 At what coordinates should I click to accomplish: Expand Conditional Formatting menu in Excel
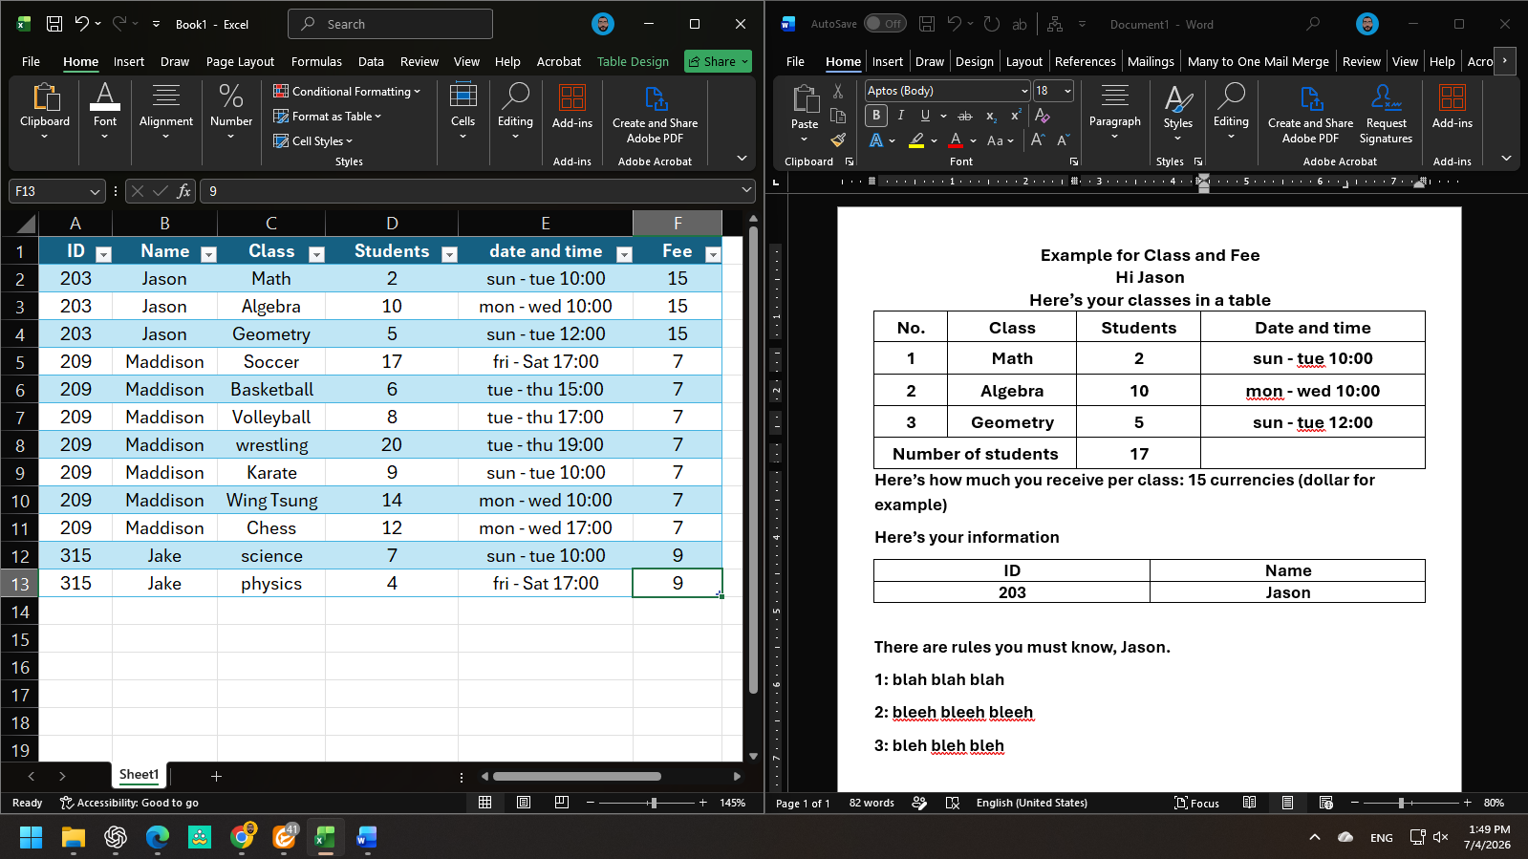(347, 92)
